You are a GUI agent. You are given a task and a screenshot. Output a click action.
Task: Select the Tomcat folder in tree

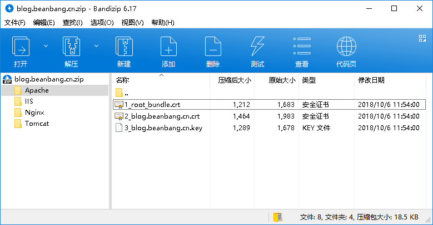pyautogui.click(x=37, y=124)
